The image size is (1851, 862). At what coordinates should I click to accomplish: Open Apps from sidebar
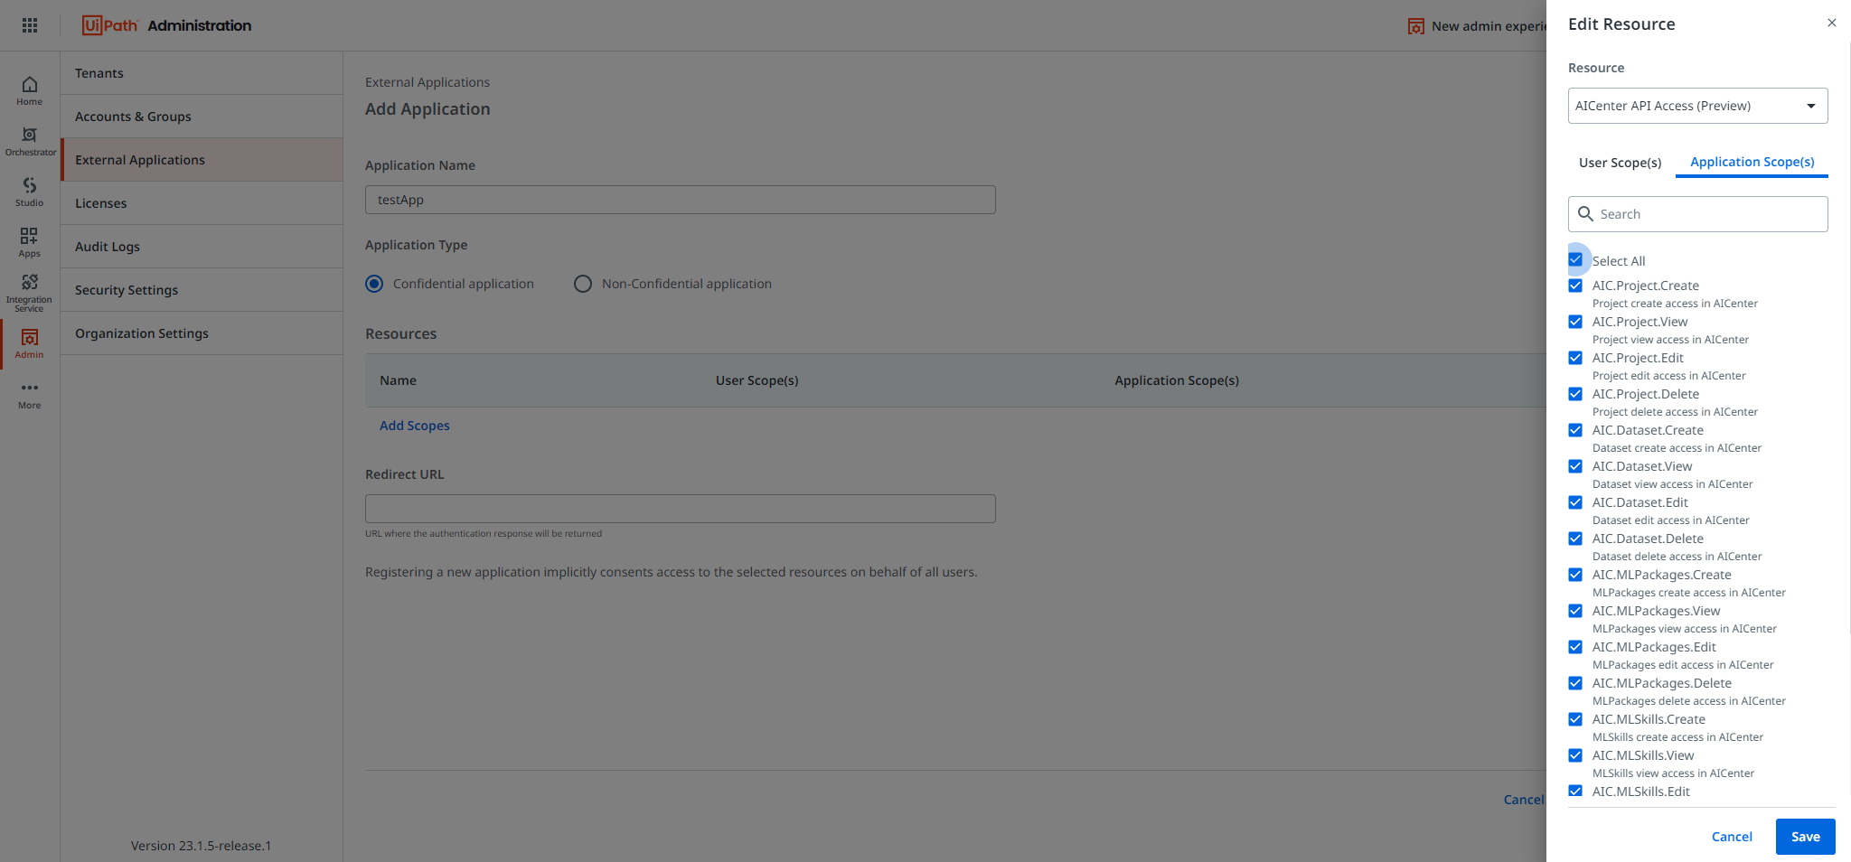tap(30, 242)
